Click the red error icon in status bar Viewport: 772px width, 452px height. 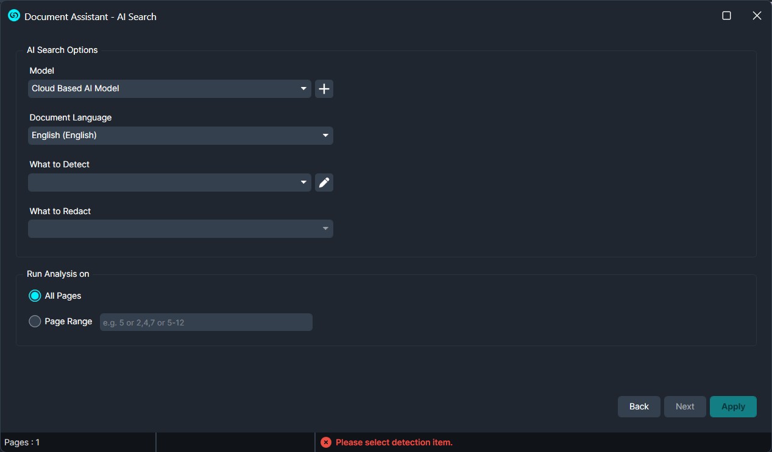[326, 442]
